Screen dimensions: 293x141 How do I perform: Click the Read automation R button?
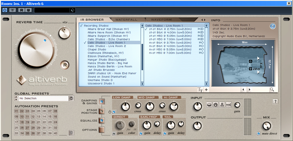click(x=21, y=10)
